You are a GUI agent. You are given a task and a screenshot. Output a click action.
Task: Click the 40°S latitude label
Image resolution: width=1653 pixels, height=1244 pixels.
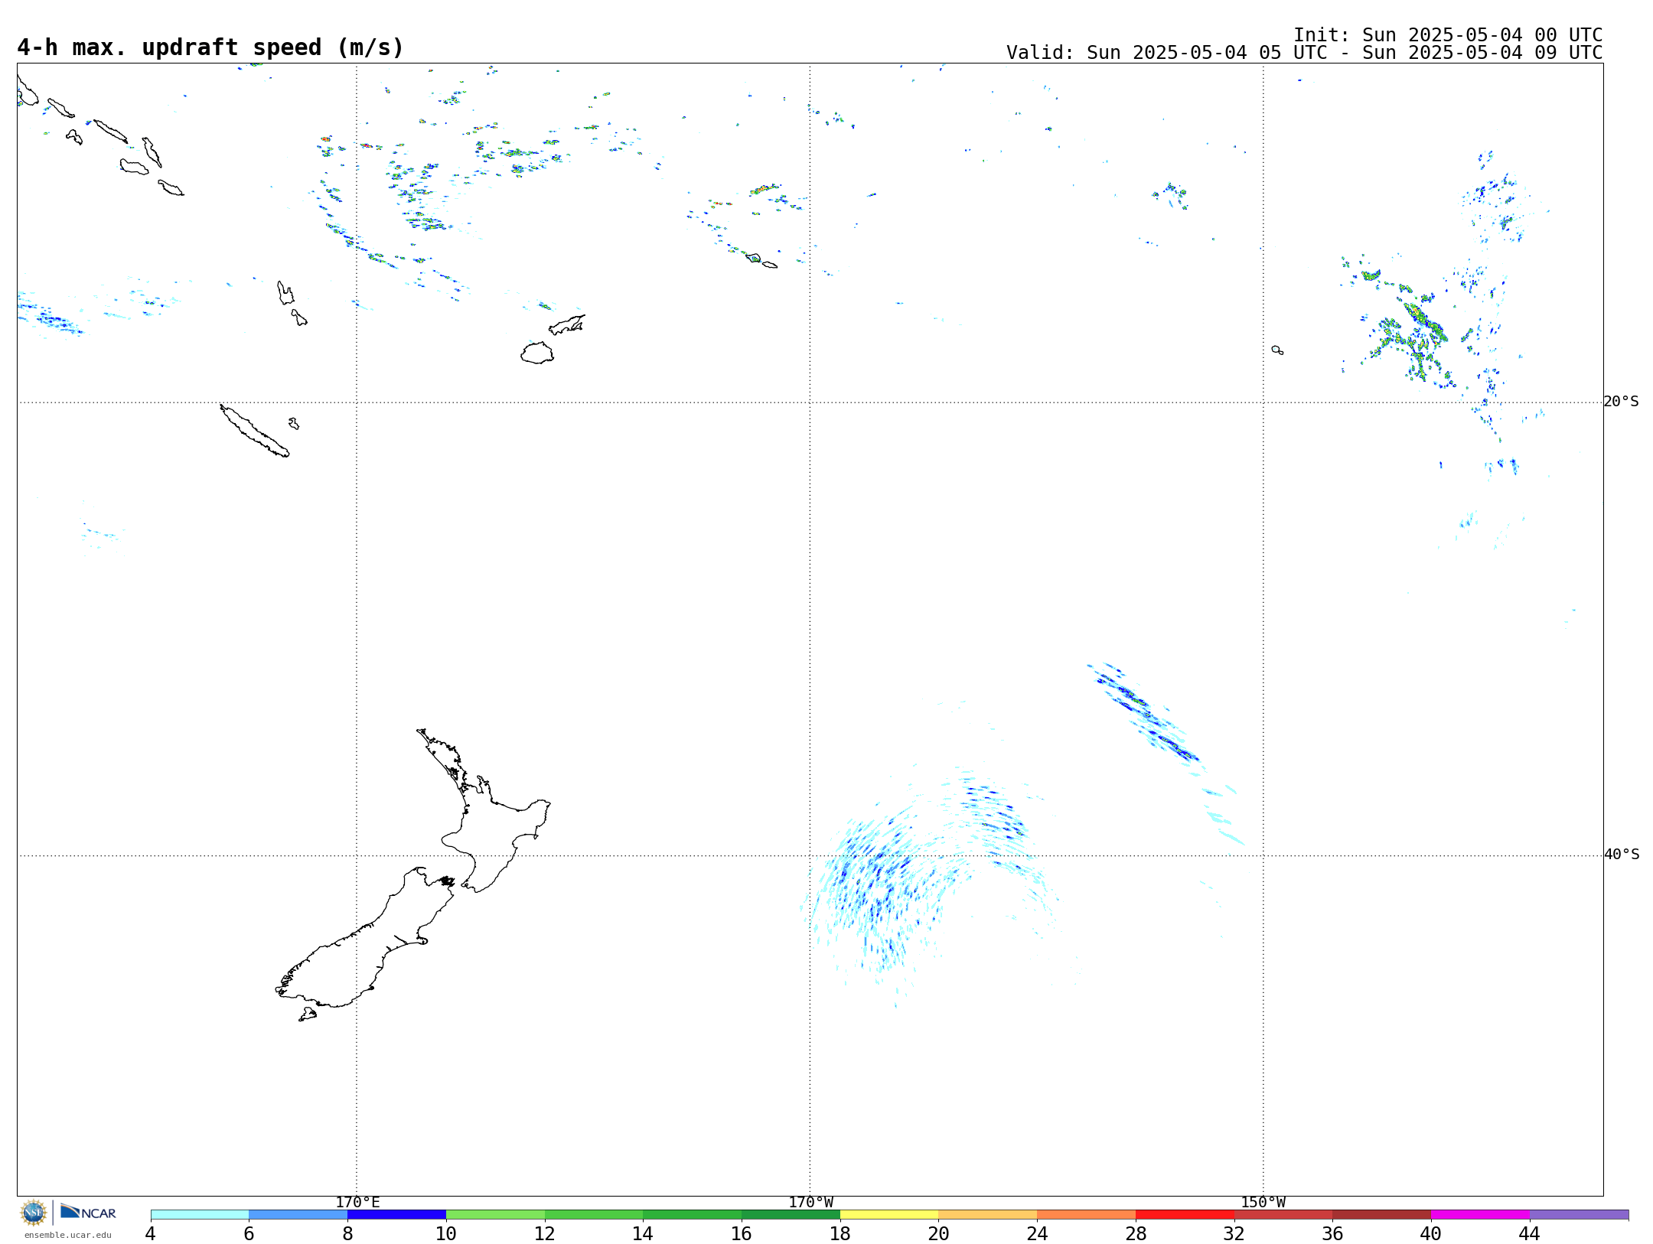[x=1622, y=855]
